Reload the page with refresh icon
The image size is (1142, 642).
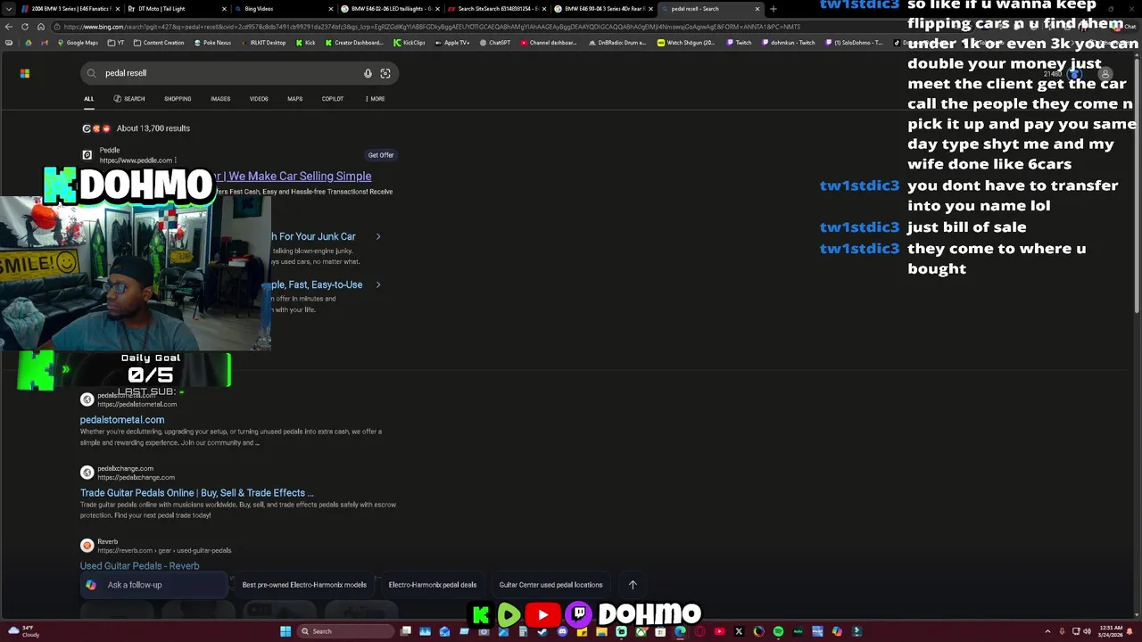click(x=24, y=27)
